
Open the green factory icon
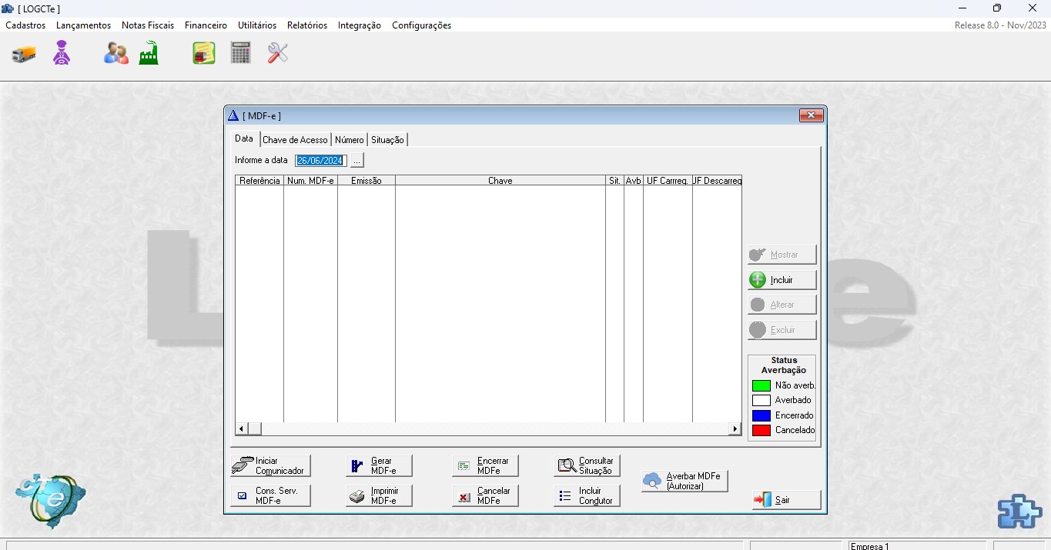point(149,53)
